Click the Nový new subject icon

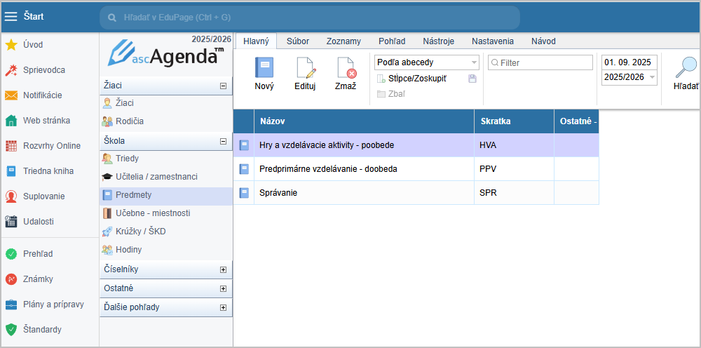[264, 69]
